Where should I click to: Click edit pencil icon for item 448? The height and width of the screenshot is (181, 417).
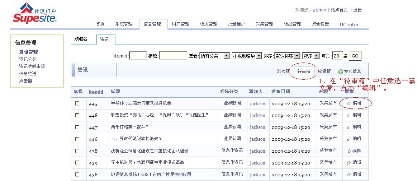[349, 115]
